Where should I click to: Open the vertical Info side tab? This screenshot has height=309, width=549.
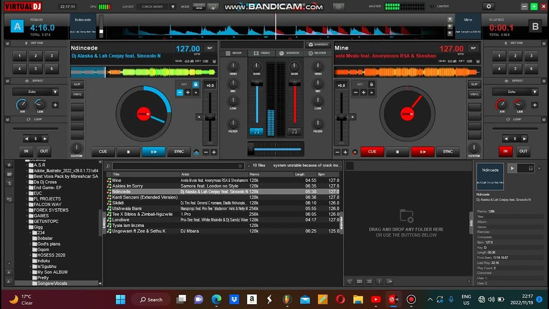pyautogui.click(x=471, y=223)
